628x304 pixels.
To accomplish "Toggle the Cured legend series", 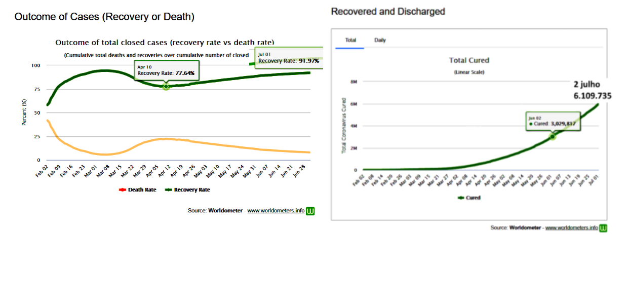I will coord(469,198).
